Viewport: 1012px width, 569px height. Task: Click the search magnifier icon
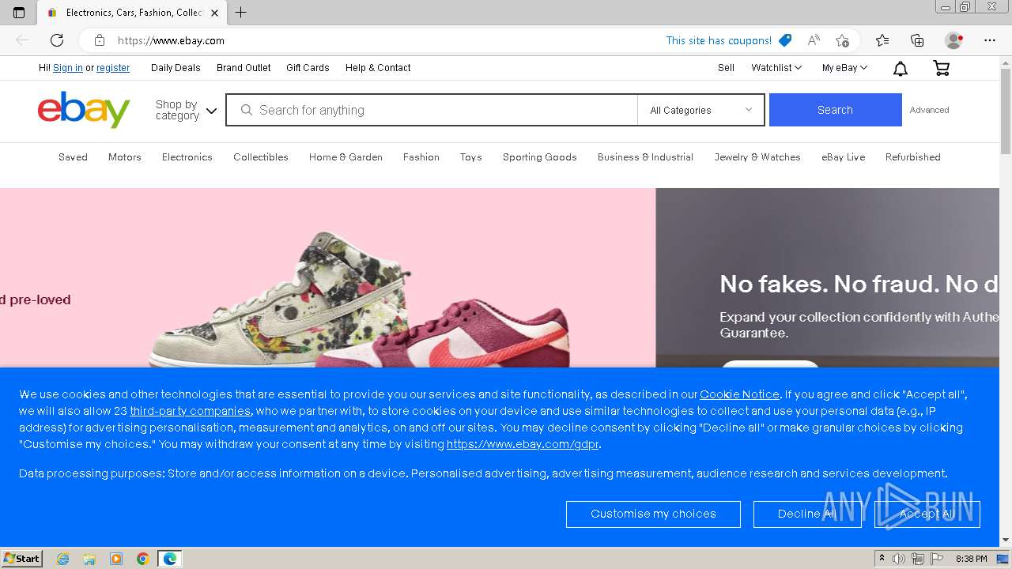click(247, 110)
